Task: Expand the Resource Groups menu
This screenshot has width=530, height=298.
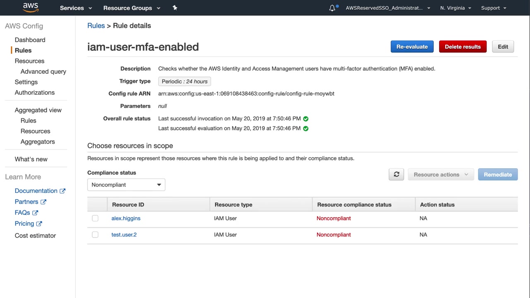Action: (x=132, y=8)
